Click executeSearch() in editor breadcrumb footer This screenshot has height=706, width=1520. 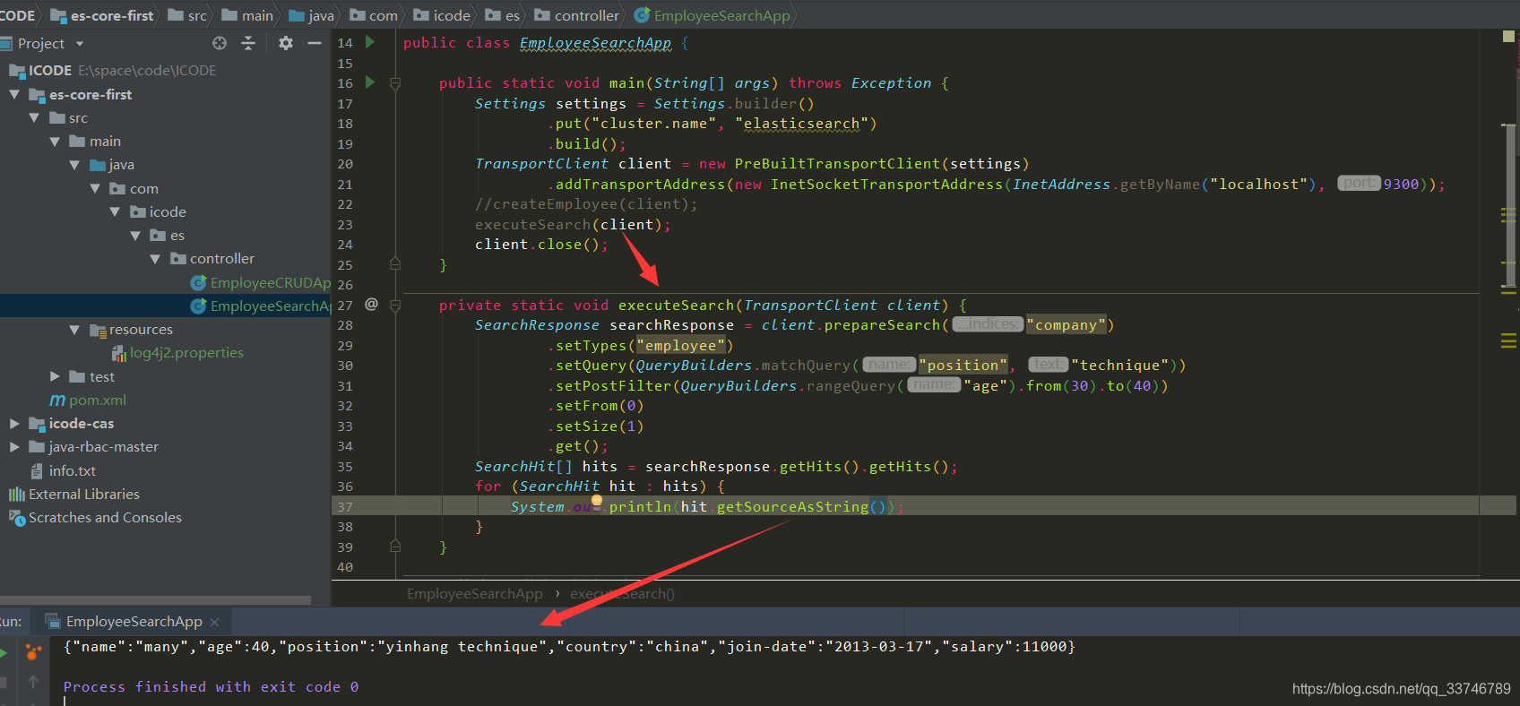point(622,594)
